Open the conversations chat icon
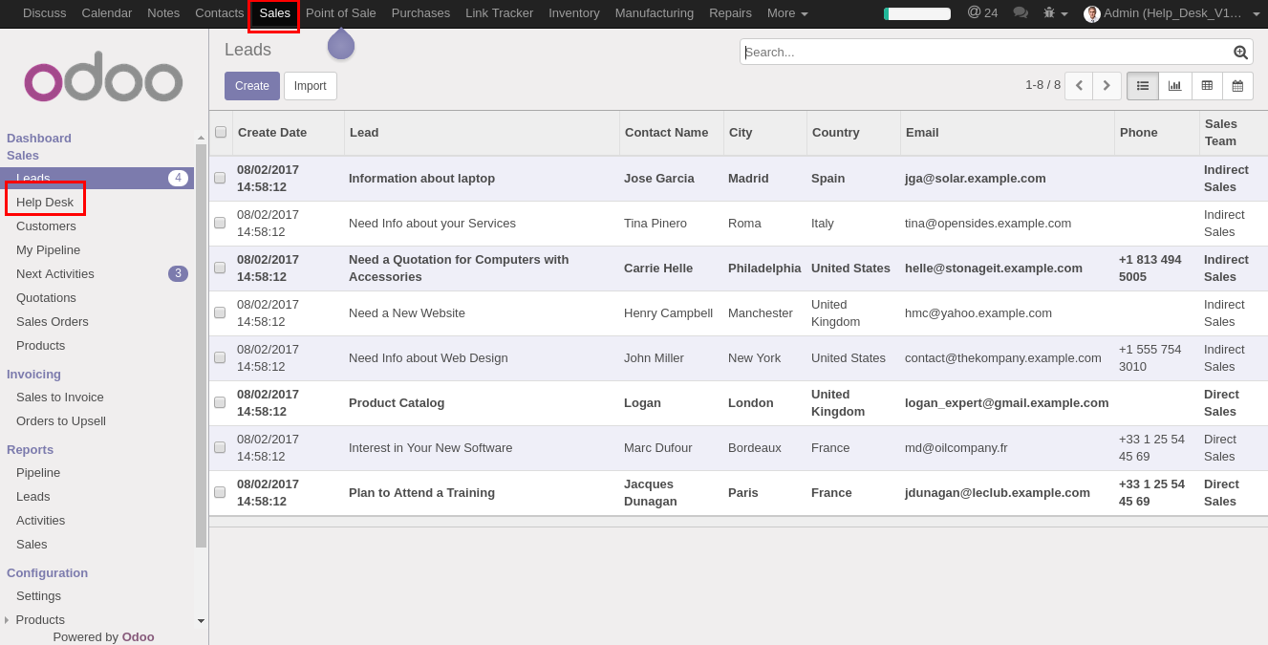This screenshot has width=1268, height=645. [x=1021, y=13]
